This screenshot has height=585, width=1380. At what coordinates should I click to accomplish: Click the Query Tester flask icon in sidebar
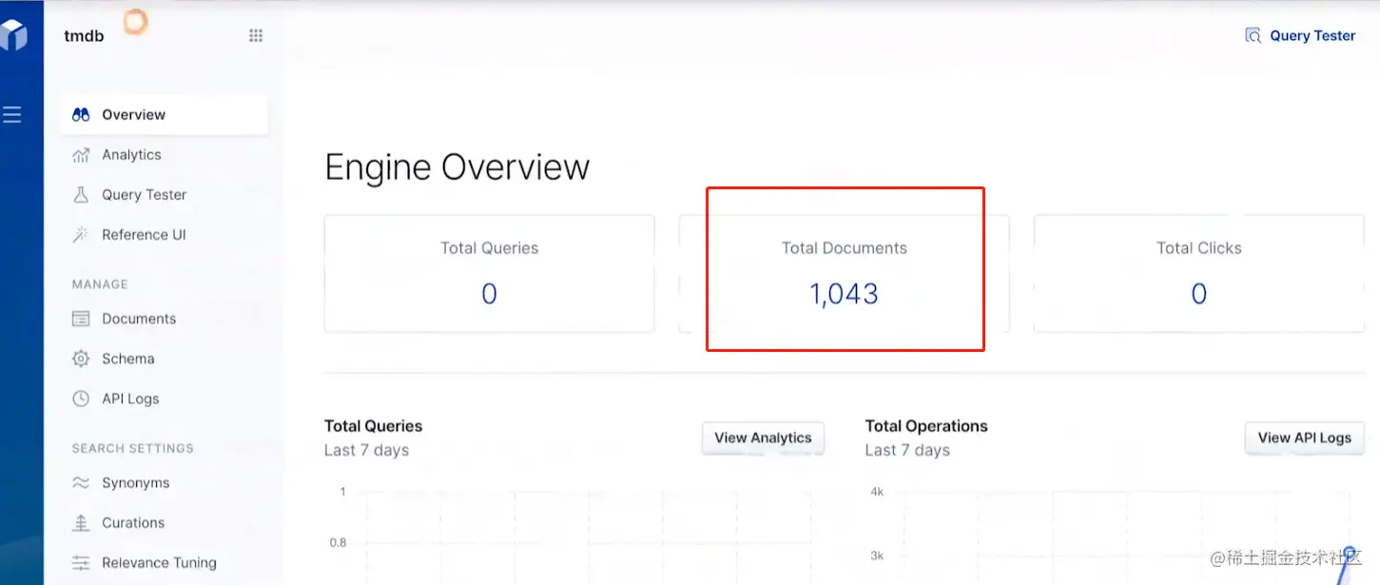coord(81,195)
